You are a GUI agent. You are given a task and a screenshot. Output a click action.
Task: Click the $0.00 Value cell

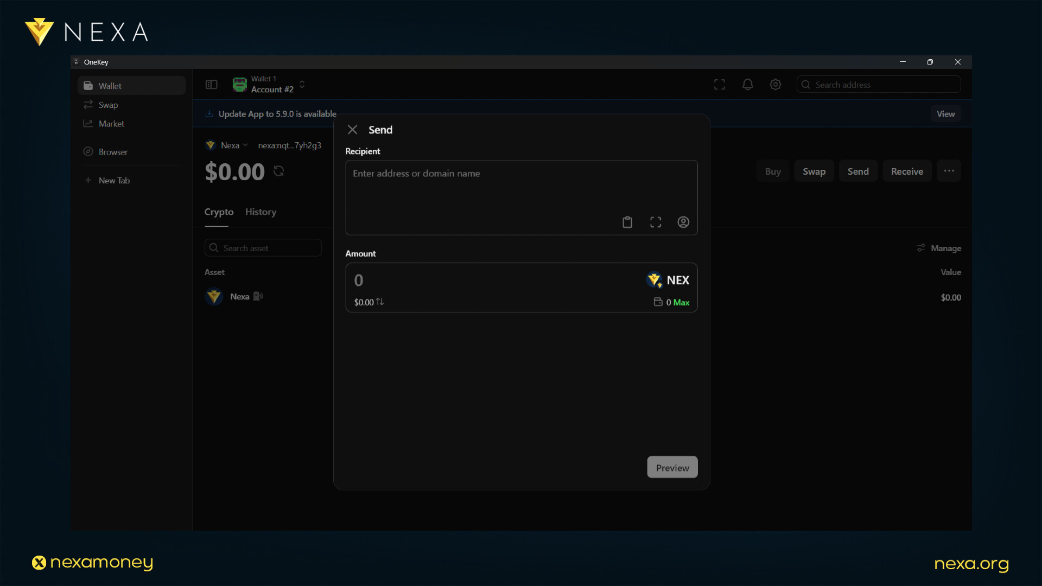[951, 297]
